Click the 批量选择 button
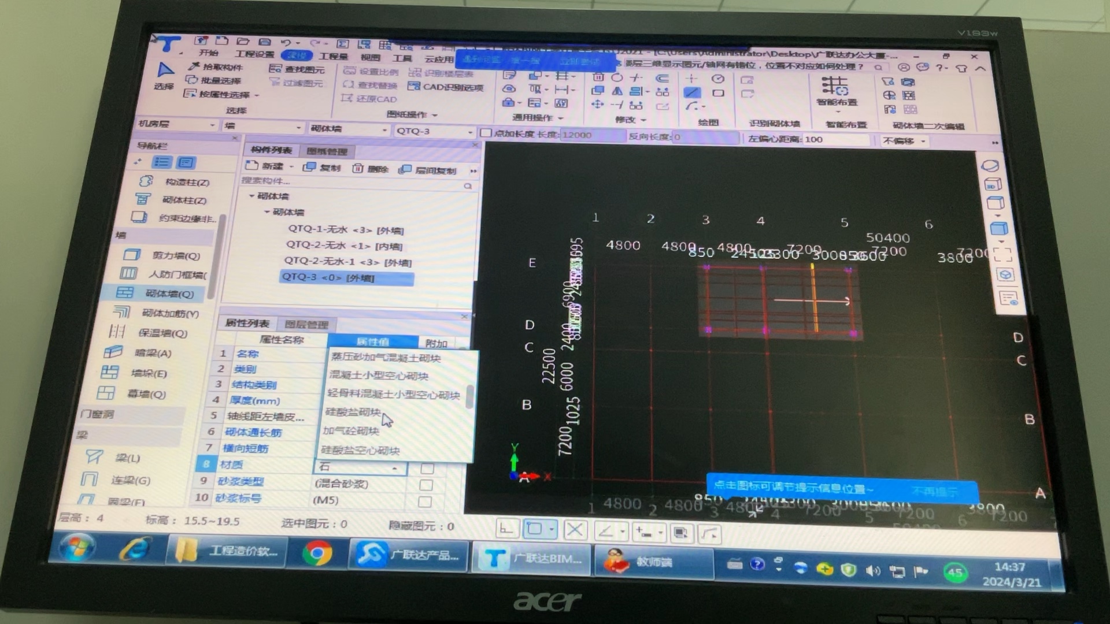This screenshot has width=1110, height=624. pos(213,81)
